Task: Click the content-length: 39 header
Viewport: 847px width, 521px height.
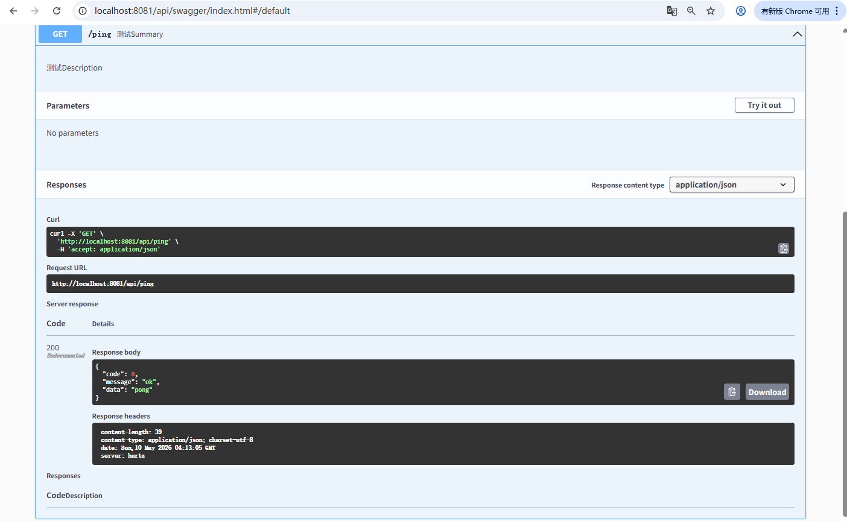Action: (132, 432)
